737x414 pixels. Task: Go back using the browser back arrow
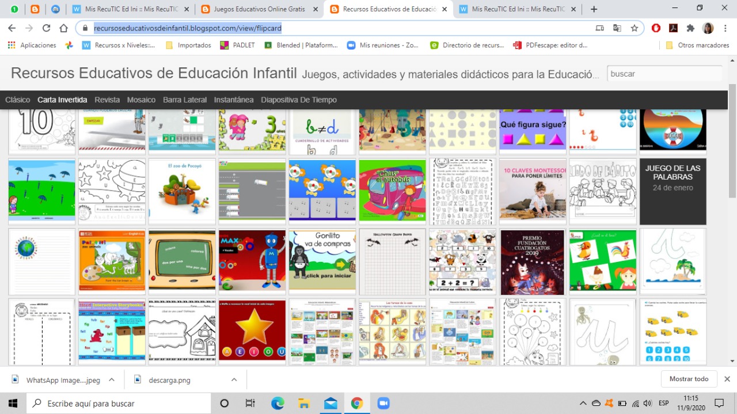[12, 28]
